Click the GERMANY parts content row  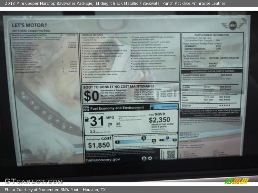203,46
